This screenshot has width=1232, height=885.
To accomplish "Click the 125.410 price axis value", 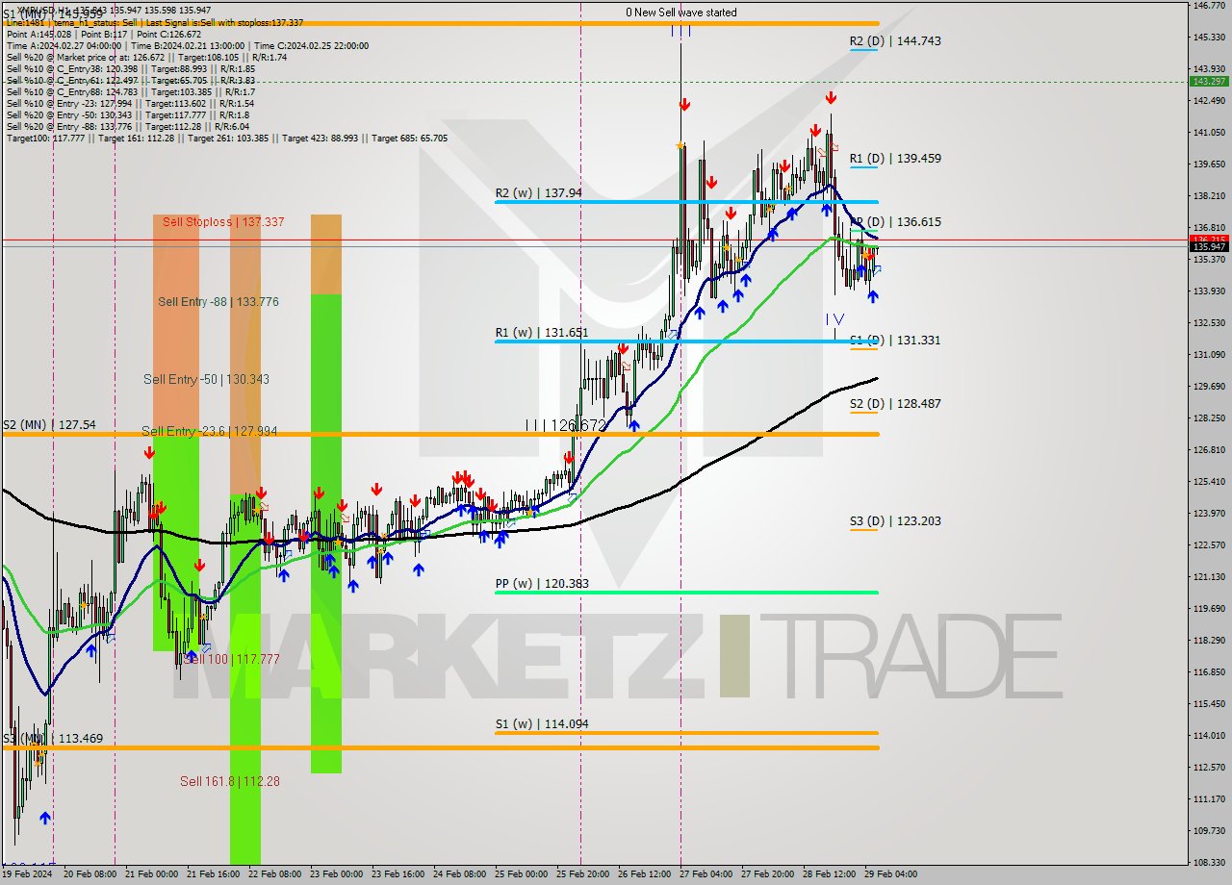I will [x=1209, y=482].
